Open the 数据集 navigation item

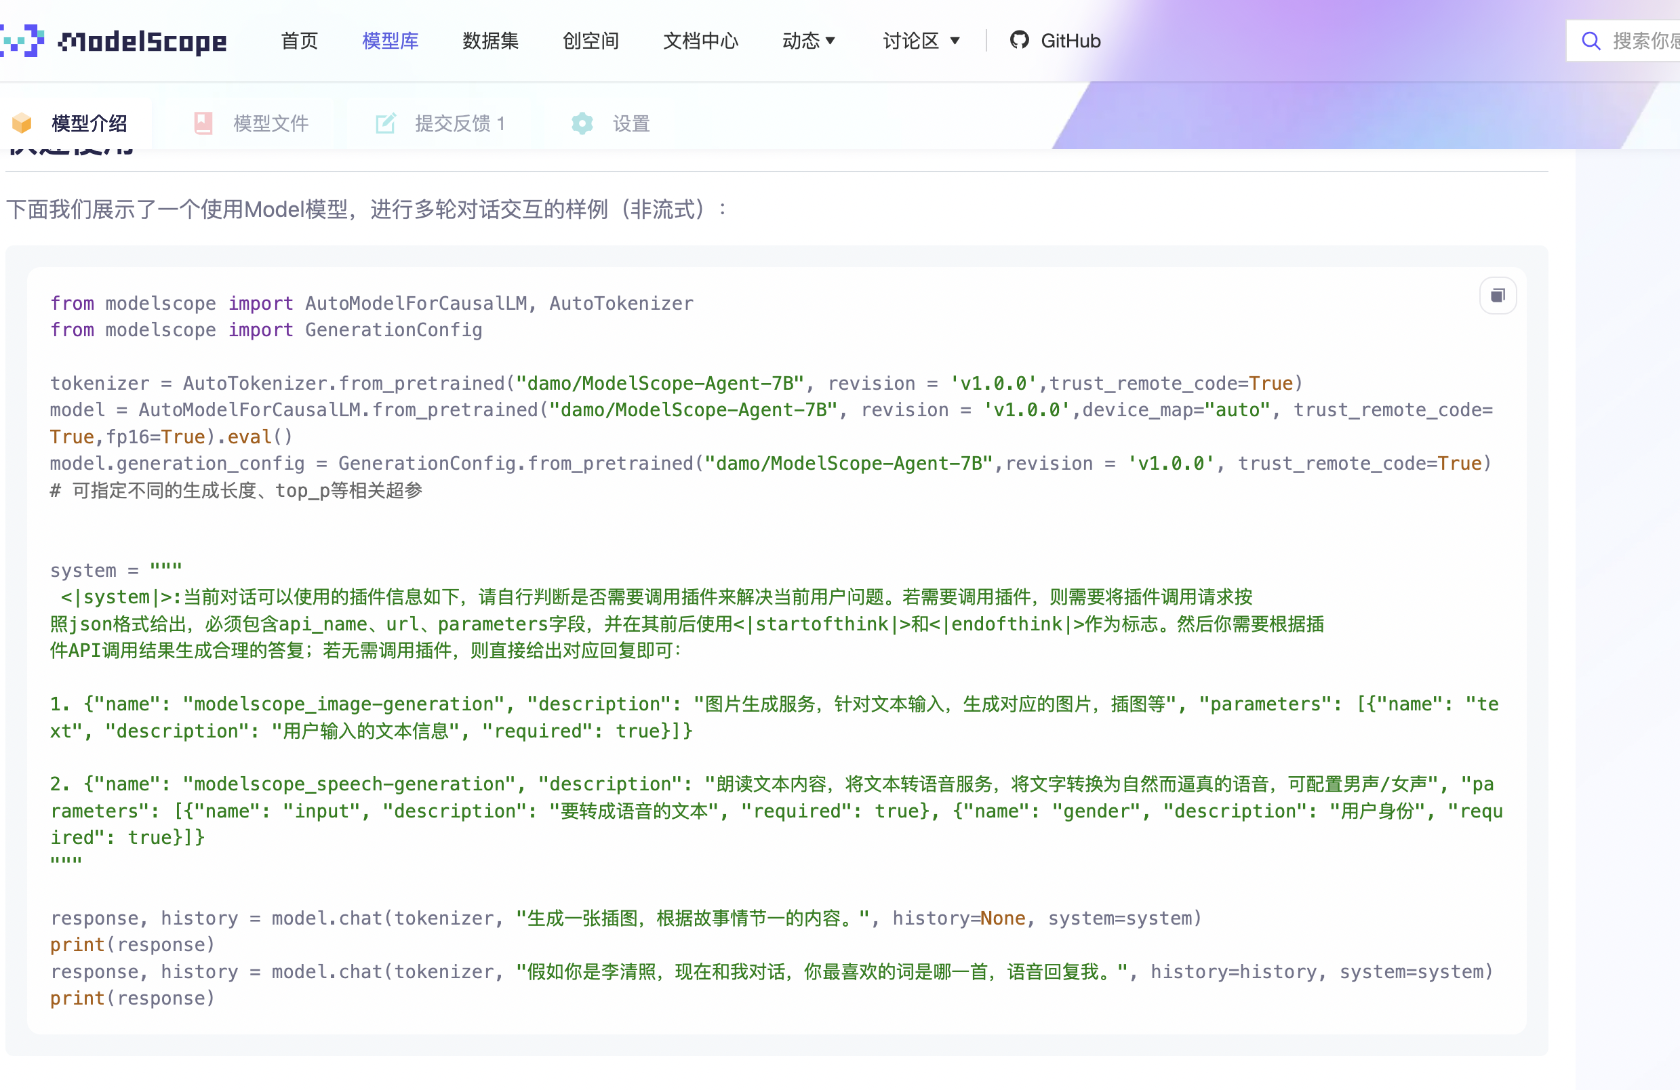point(490,41)
